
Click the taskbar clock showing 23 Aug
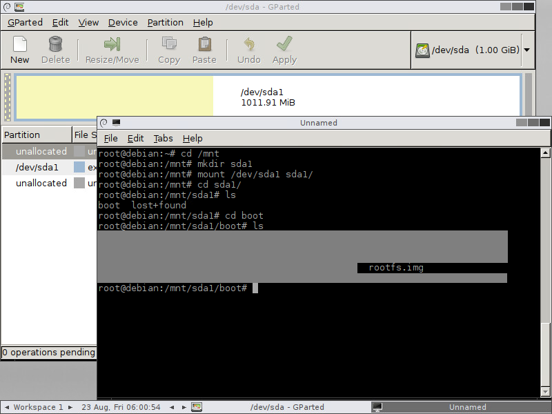coord(121,407)
